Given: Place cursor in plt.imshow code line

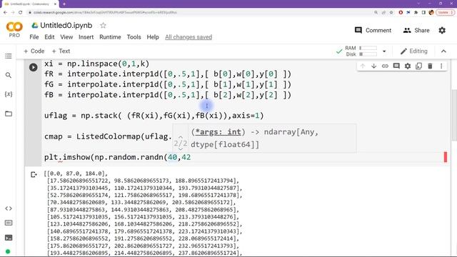Looking at the screenshot, I should coord(117,157).
